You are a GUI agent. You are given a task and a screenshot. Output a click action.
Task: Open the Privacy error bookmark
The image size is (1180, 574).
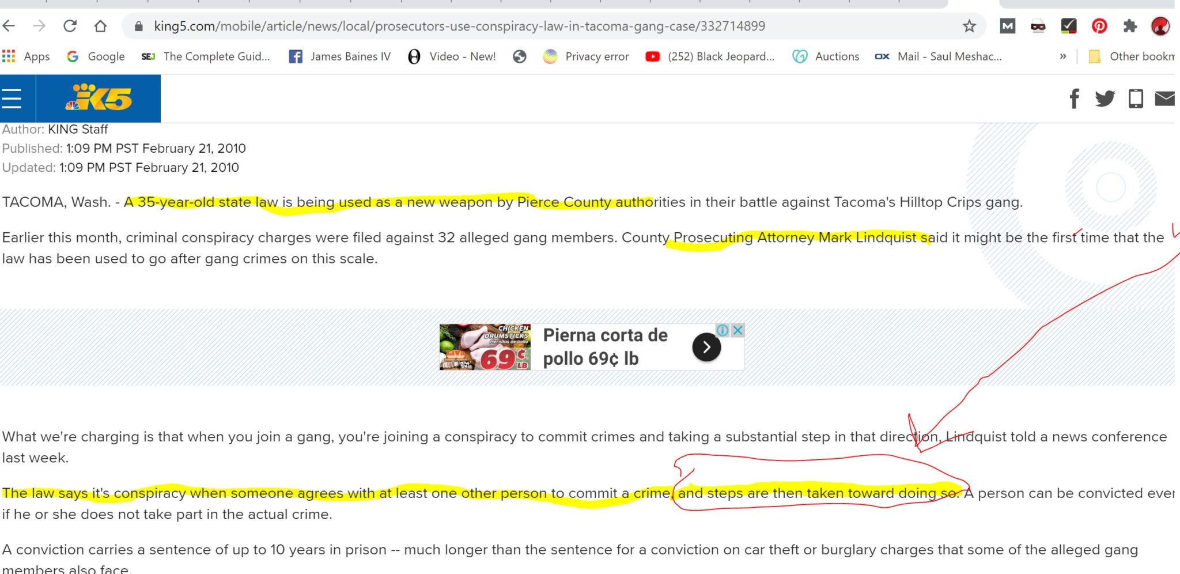pyautogui.click(x=586, y=56)
